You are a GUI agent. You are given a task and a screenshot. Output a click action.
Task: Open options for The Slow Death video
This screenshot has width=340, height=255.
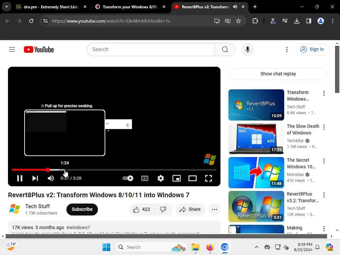click(324, 127)
